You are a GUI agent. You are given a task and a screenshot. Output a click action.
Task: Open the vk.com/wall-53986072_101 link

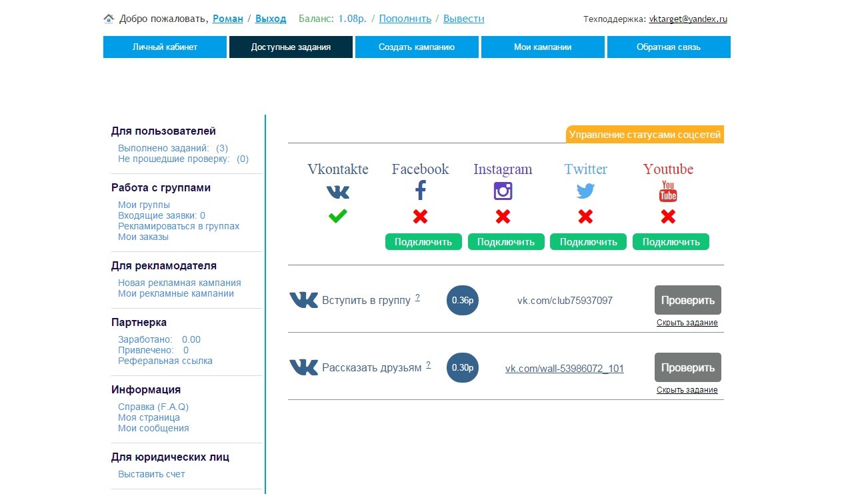click(565, 368)
